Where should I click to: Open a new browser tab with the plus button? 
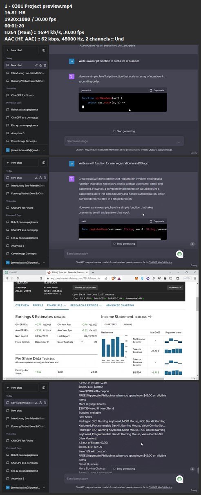point(93,272)
